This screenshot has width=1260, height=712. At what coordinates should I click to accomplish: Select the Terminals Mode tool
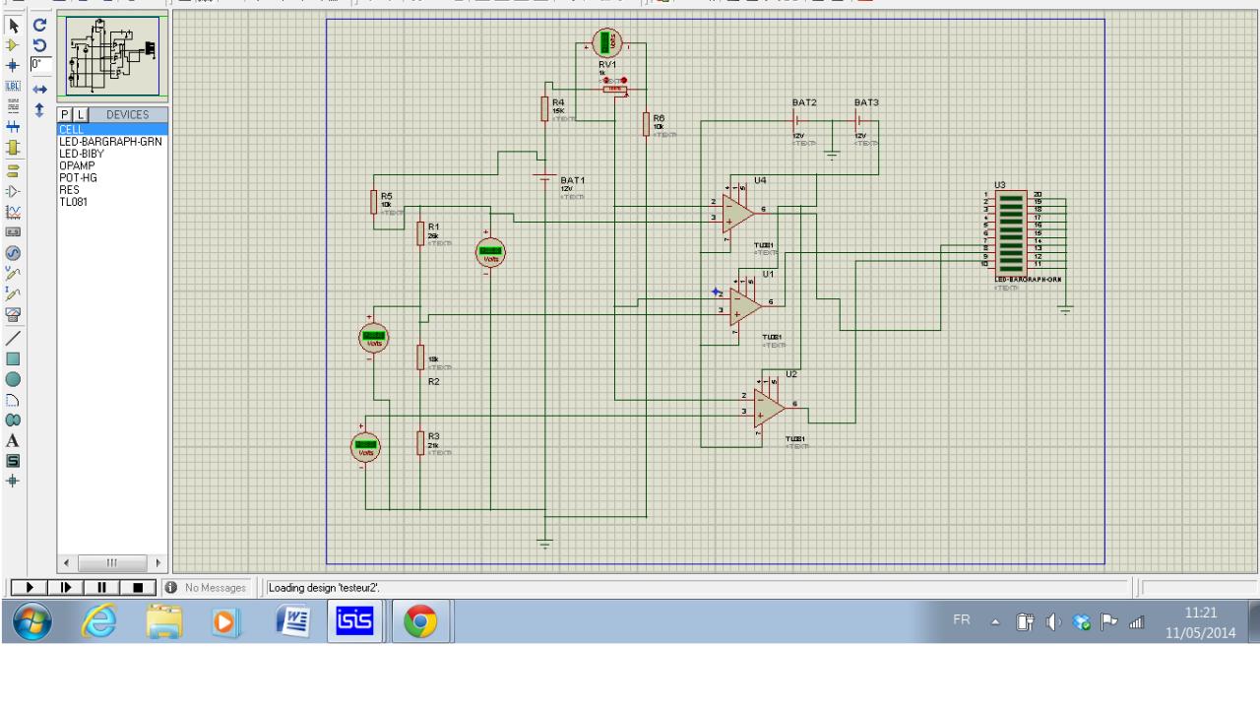14,169
